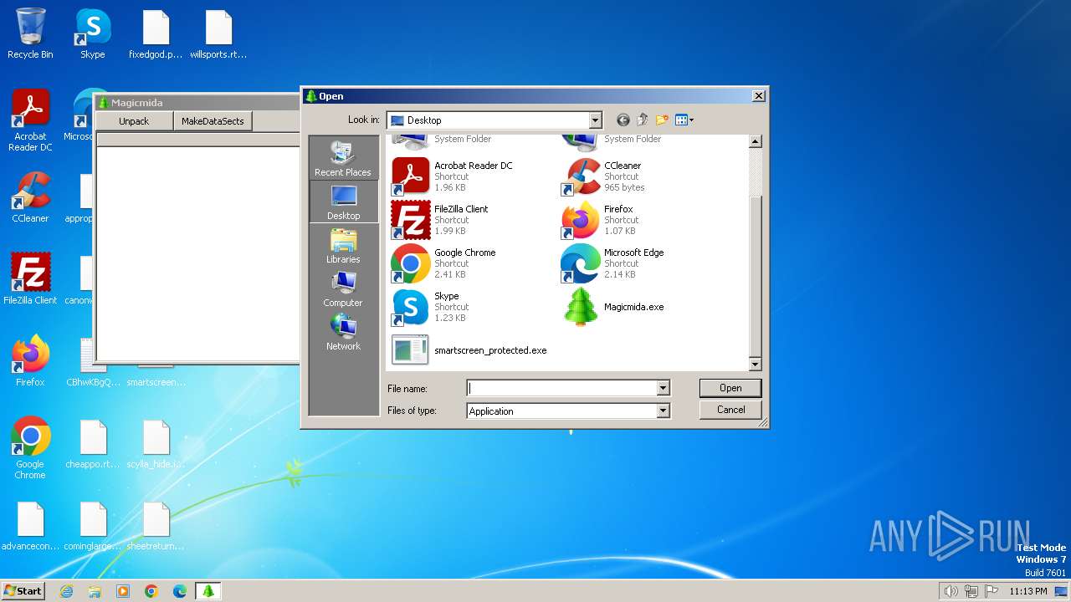Switch to Magicmida taskbar button
This screenshot has width=1071, height=602.
point(208,591)
